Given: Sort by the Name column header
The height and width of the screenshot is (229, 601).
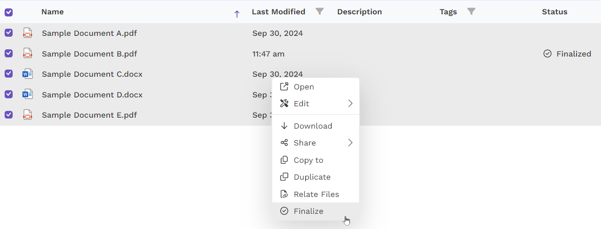Looking at the screenshot, I should pos(52,12).
